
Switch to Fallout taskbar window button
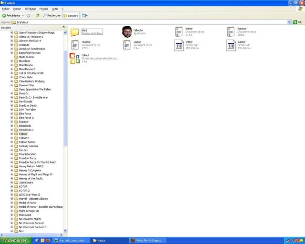(110, 241)
